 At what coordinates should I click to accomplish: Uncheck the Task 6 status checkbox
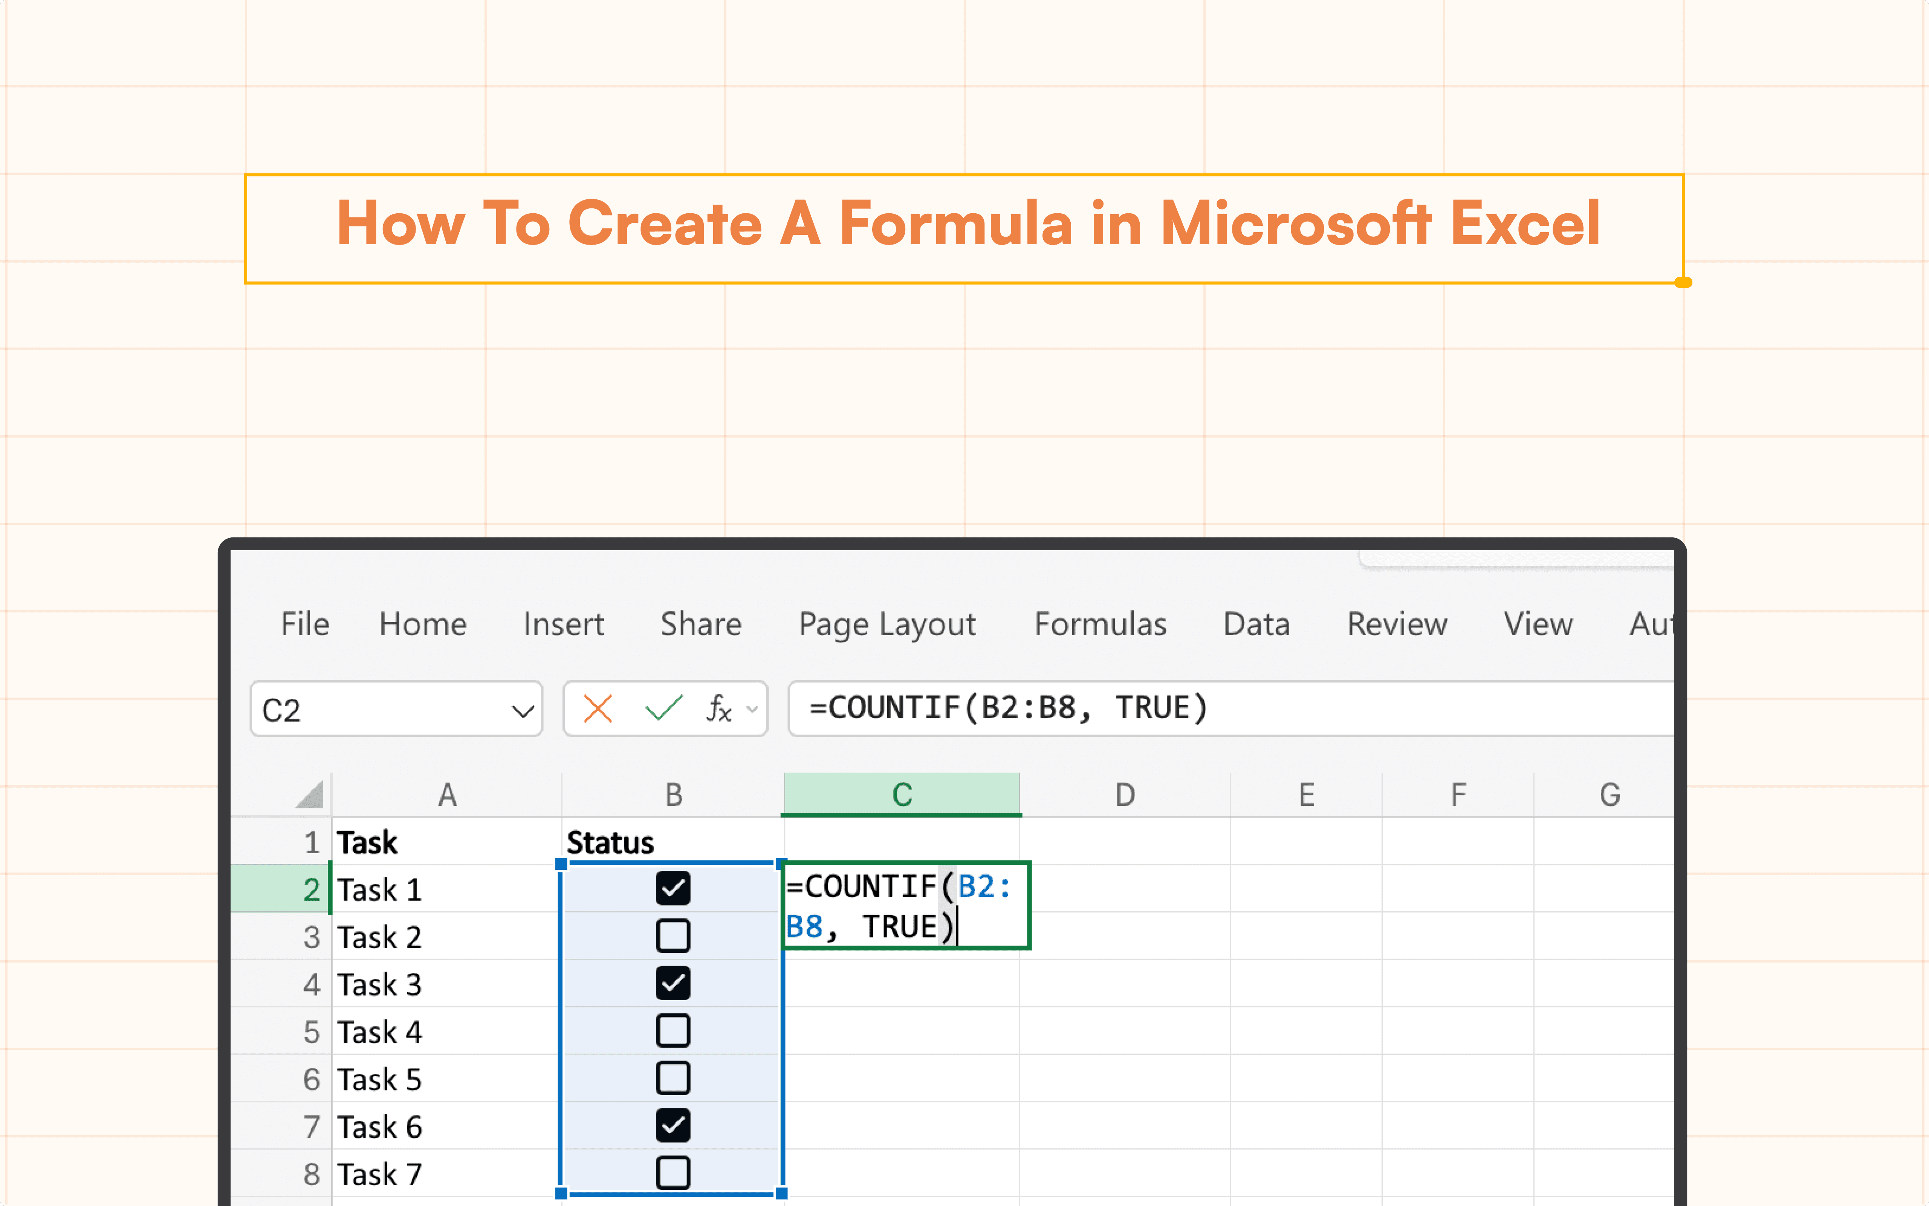pos(673,1125)
